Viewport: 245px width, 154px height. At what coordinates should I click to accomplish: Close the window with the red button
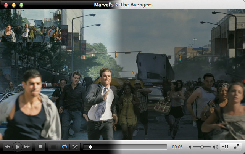(x=6, y=5)
